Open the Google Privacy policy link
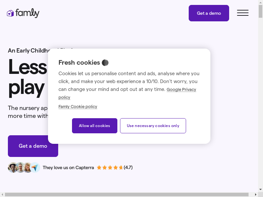Viewport: 263px width, 197px height. (x=181, y=89)
